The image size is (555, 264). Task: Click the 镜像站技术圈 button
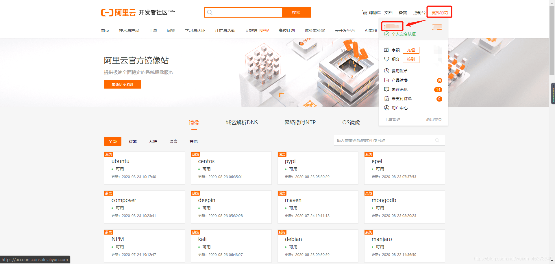coord(123,84)
